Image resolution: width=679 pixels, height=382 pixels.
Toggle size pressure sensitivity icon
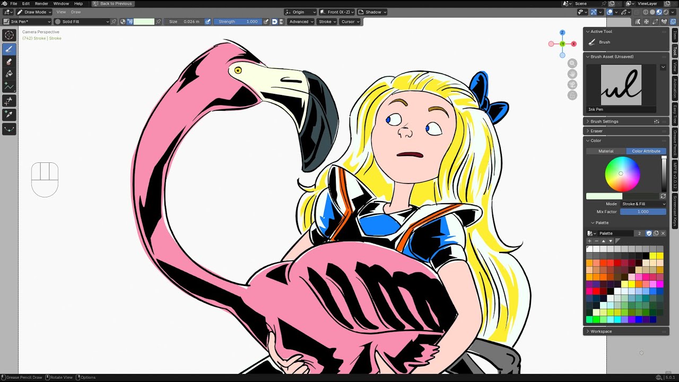point(208,22)
